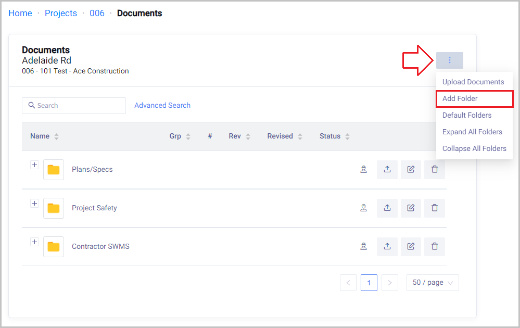This screenshot has width=520, height=328.
Task: Expand the Plans/Specs folder
Action: [34, 165]
